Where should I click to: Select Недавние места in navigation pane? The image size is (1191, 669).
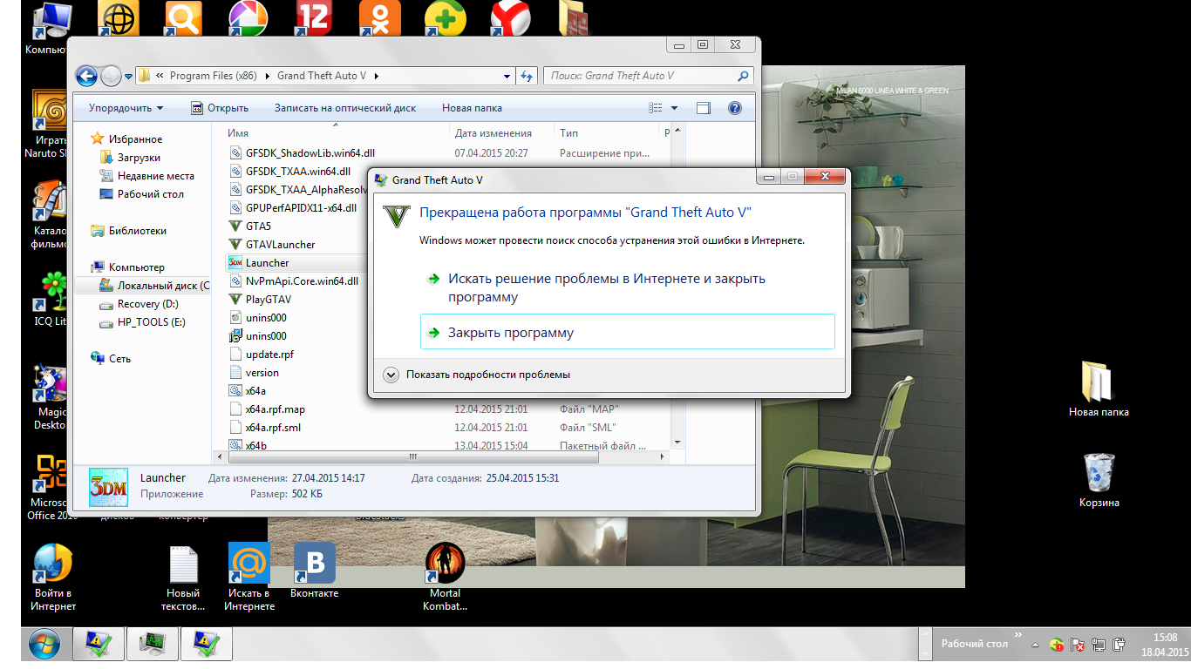pos(147,176)
